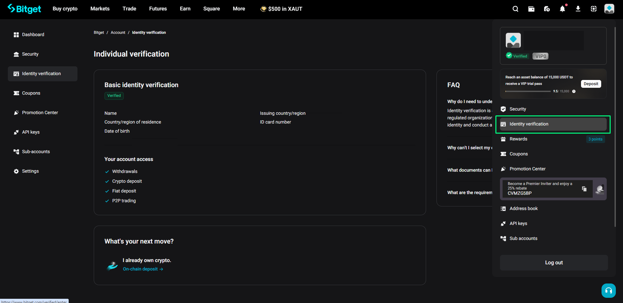This screenshot has width=623, height=303.
Task: Click the profile panel vertical scrollbar
Action: pos(615,127)
